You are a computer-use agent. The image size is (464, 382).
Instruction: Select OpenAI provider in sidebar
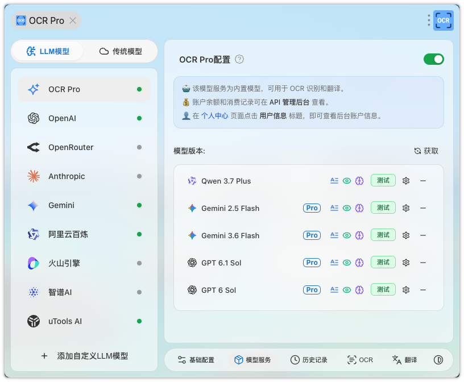[x=84, y=118]
